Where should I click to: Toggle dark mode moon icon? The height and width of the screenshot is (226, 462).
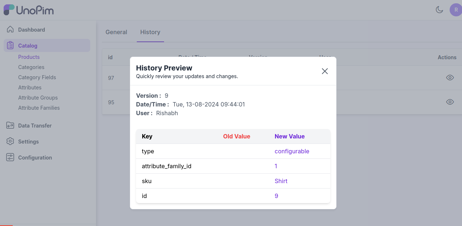coord(439,10)
